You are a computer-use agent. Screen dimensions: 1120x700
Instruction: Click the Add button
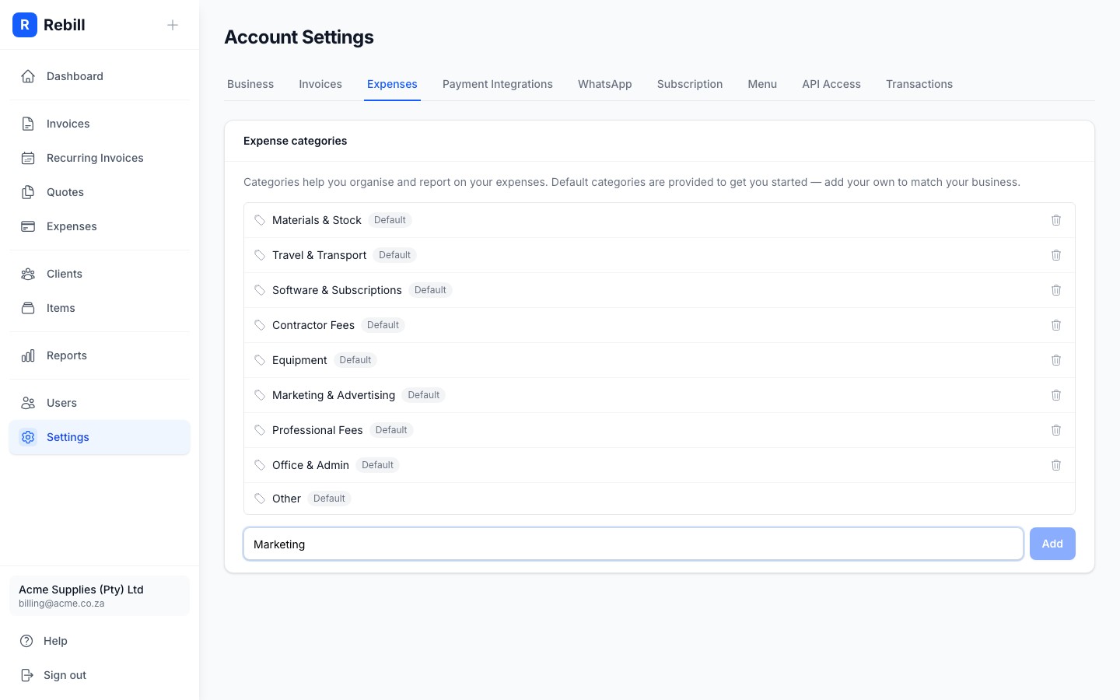pos(1052,544)
